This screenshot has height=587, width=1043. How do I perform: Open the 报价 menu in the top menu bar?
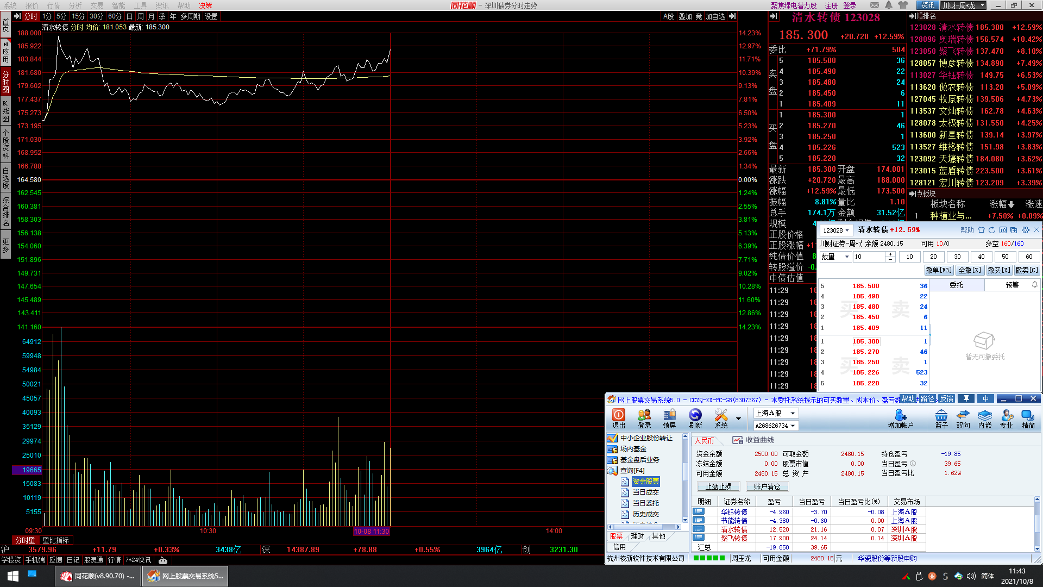pos(32,5)
